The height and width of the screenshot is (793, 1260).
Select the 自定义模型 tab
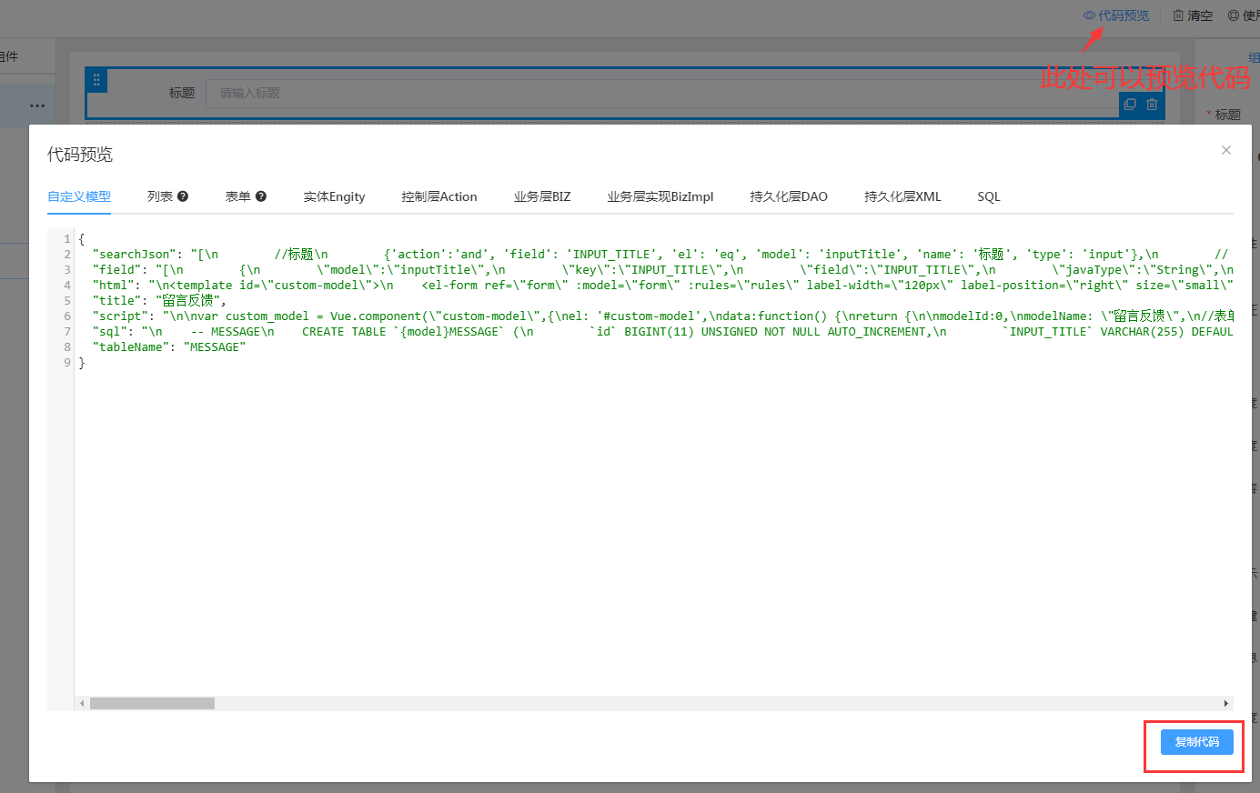click(79, 196)
